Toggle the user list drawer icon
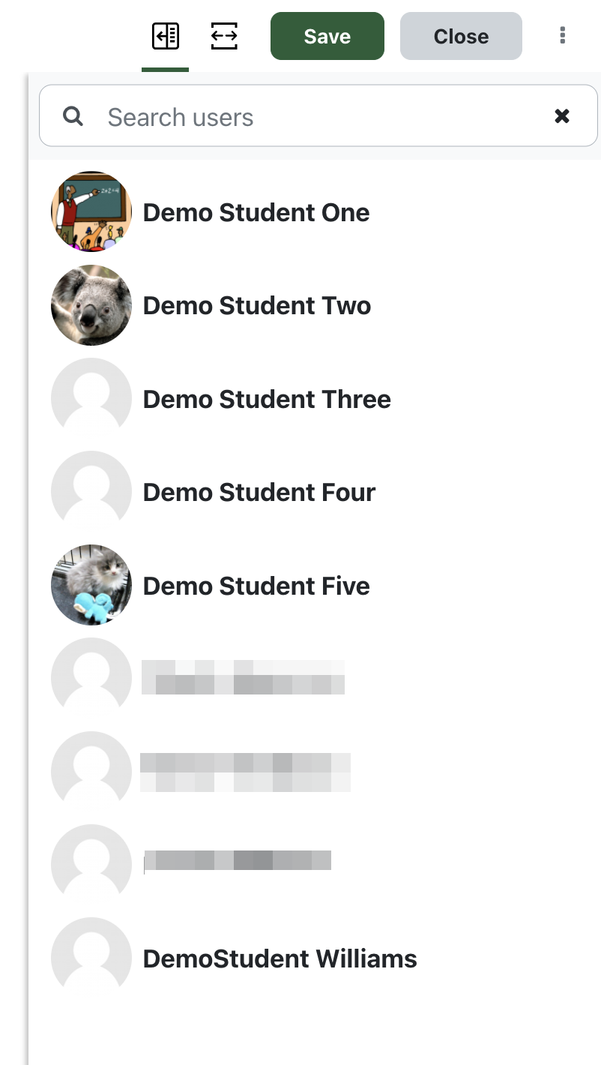 165,36
